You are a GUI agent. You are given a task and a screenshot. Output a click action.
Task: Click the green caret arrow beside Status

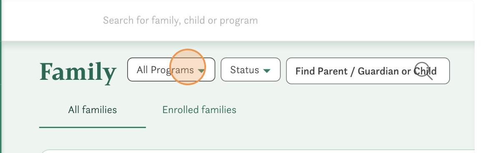(267, 71)
